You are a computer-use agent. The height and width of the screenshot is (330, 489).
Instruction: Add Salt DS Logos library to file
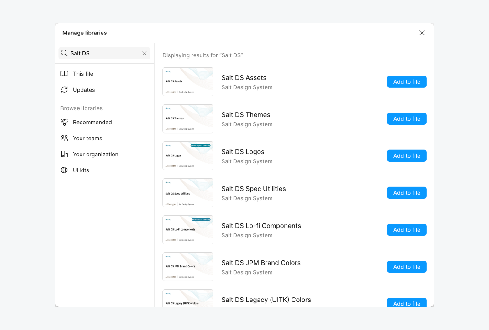(x=407, y=155)
